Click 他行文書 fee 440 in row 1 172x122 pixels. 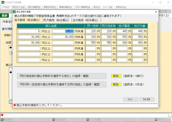coord(138,31)
